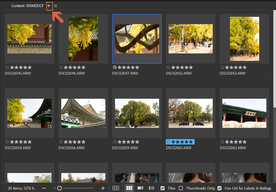This screenshot has height=192, width=276.
Task: Set four-star rating on DSC02053.ARW
Action: coord(240,67)
